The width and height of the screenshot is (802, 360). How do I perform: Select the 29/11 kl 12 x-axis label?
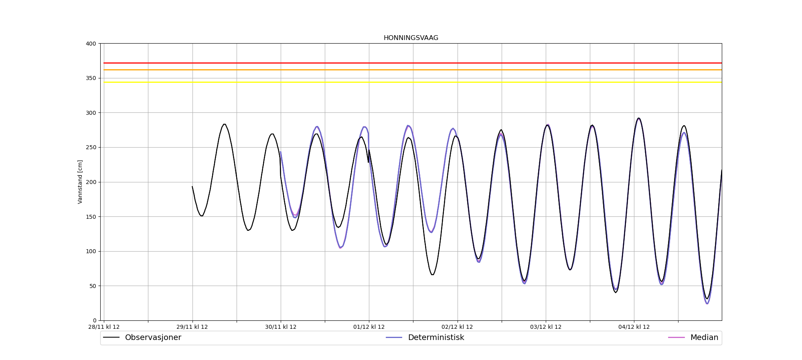(x=192, y=327)
